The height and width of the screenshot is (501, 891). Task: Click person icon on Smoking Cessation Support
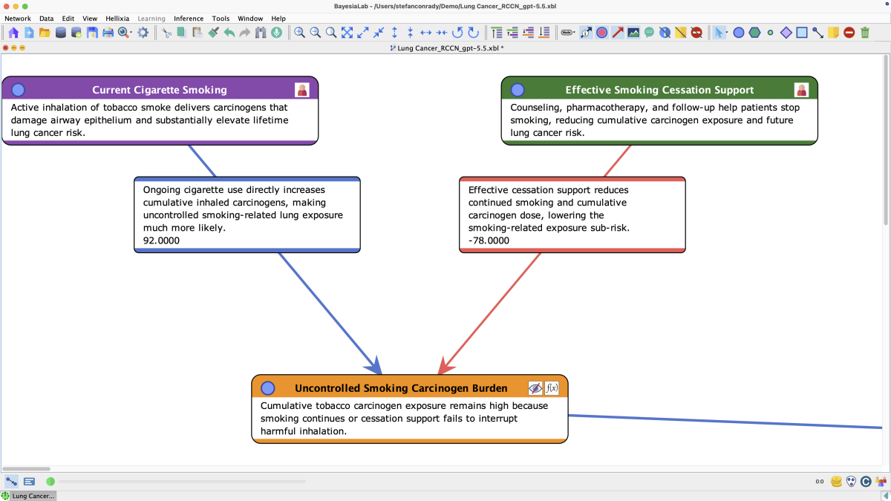(802, 90)
